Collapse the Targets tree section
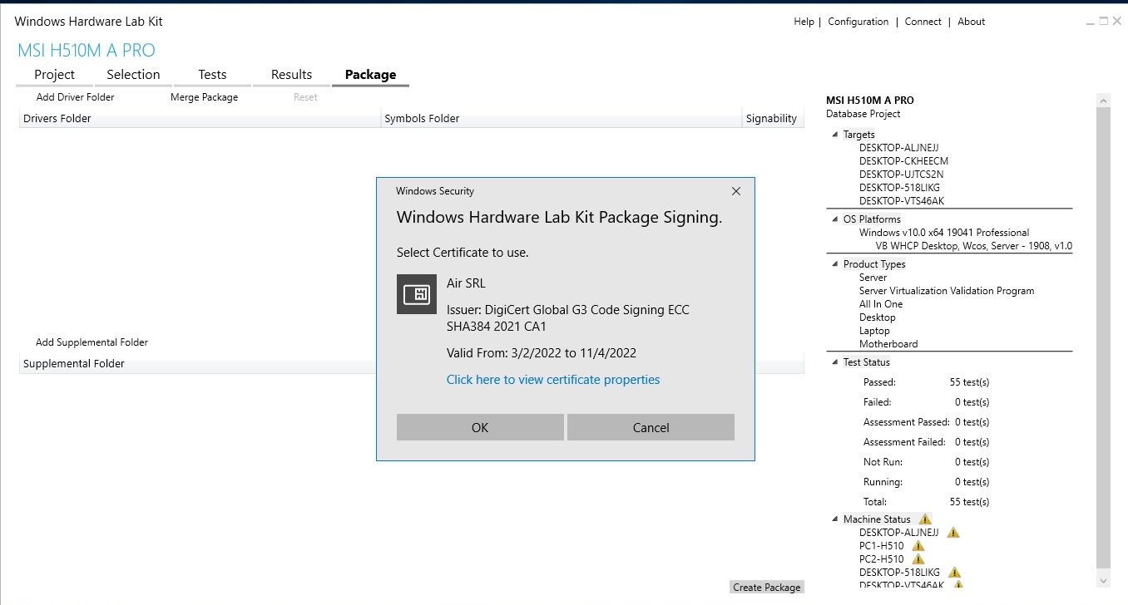This screenshot has width=1128, height=605. click(835, 134)
